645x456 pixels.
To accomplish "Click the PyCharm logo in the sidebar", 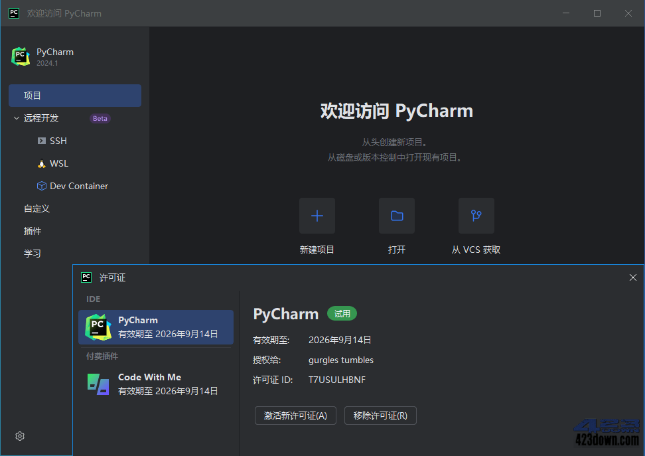I will pyautogui.click(x=21, y=56).
